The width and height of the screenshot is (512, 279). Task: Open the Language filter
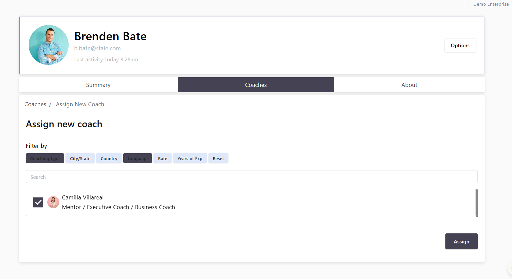(138, 158)
